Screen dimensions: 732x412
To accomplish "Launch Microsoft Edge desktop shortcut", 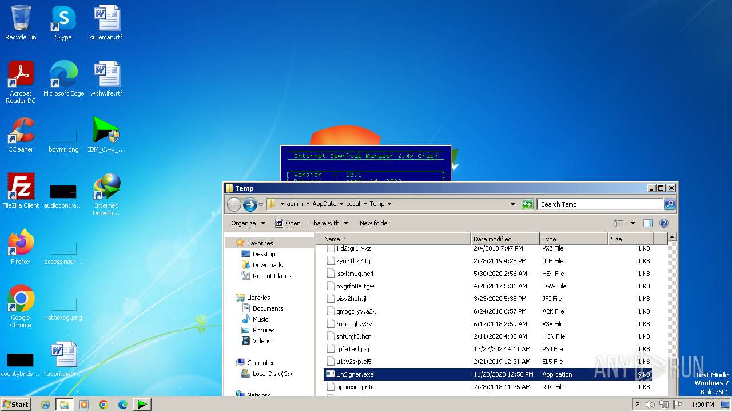I will (63, 78).
